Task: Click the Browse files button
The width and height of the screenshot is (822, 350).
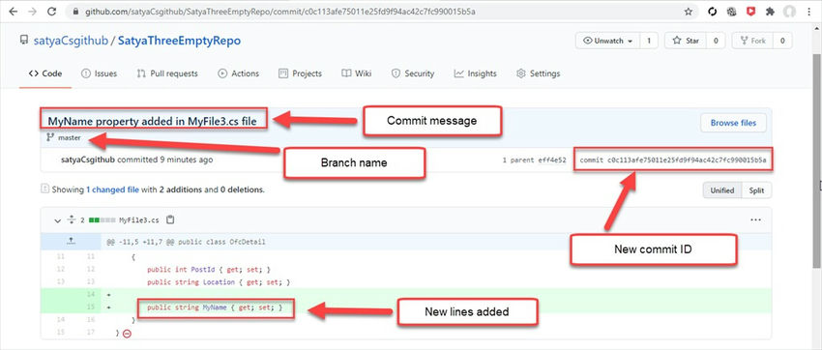Action: coord(733,123)
